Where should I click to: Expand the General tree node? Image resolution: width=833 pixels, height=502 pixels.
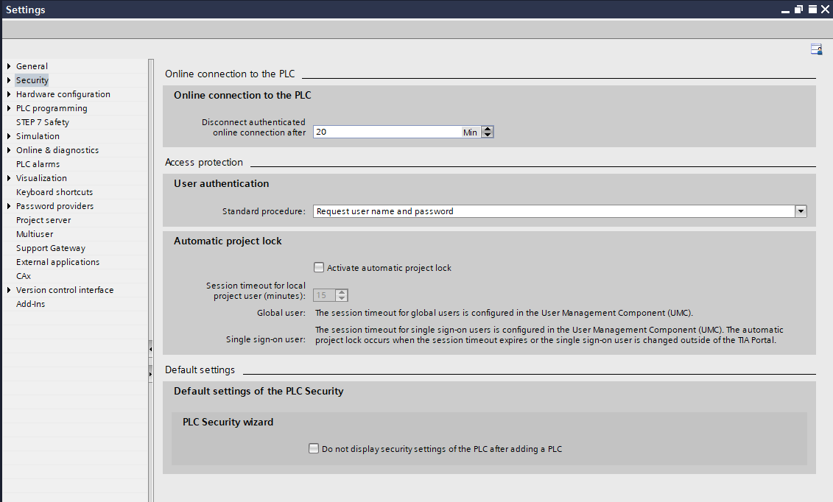(x=9, y=66)
